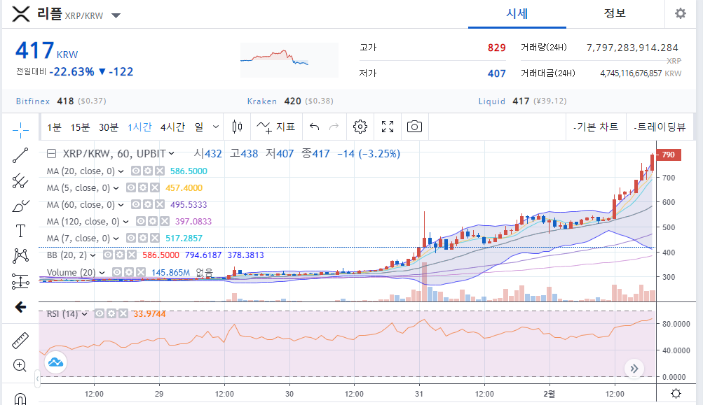Select the crosshair cursor tool
Screen dimensions: 703x405
point(20,130)
